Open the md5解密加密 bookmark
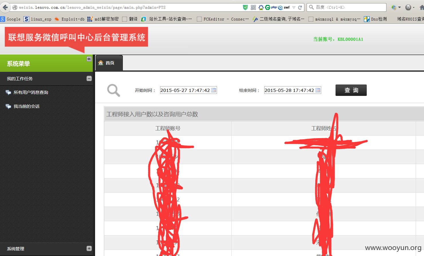This screenshot has width=424, height=256. (x=103, y=19)
